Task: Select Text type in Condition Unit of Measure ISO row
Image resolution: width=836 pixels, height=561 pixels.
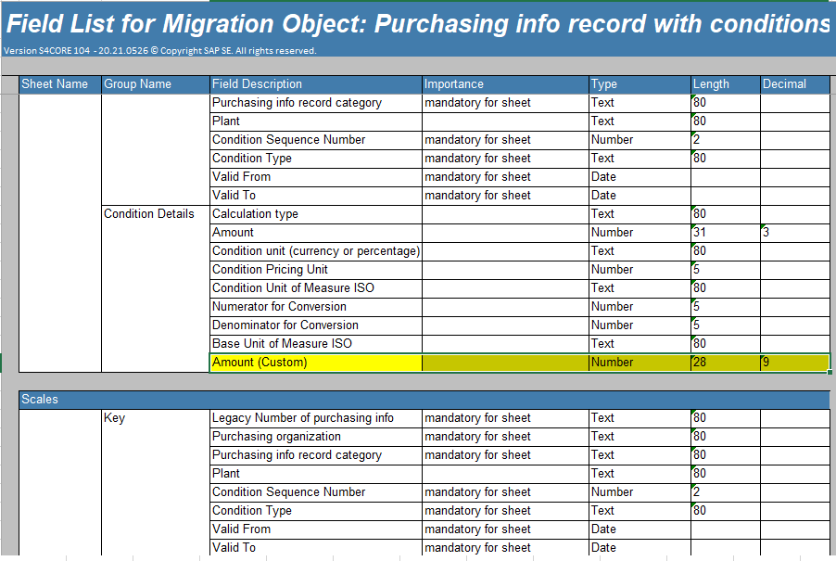Action: pos(640,288)
